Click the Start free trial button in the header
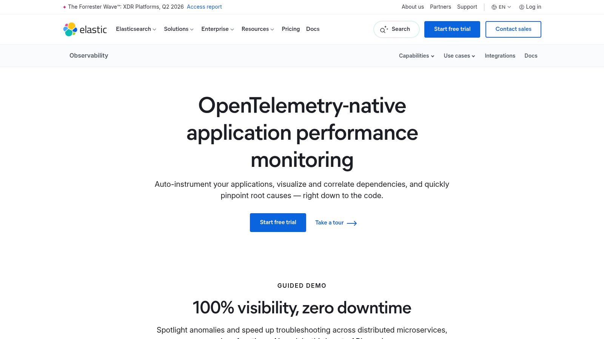The height and width of the screenshot is (339, 604). tap(452, 29)
